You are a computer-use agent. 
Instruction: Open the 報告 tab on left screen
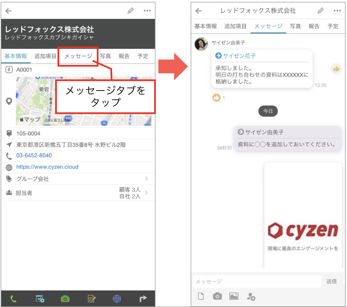click(124, 56)
